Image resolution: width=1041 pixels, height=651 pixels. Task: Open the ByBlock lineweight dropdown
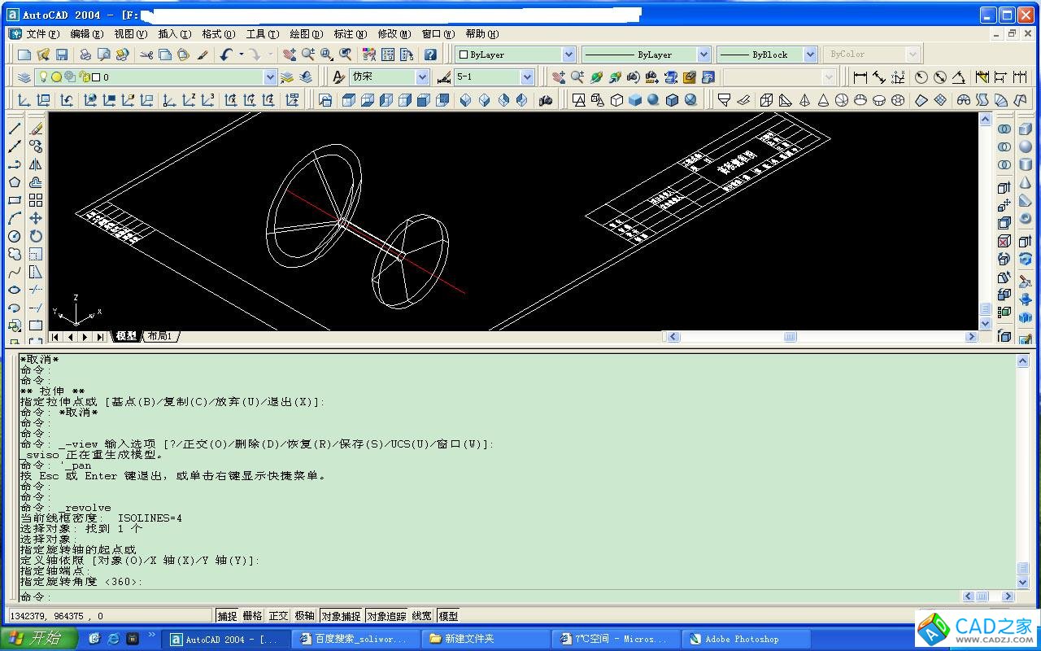click(x=810, y=55)
